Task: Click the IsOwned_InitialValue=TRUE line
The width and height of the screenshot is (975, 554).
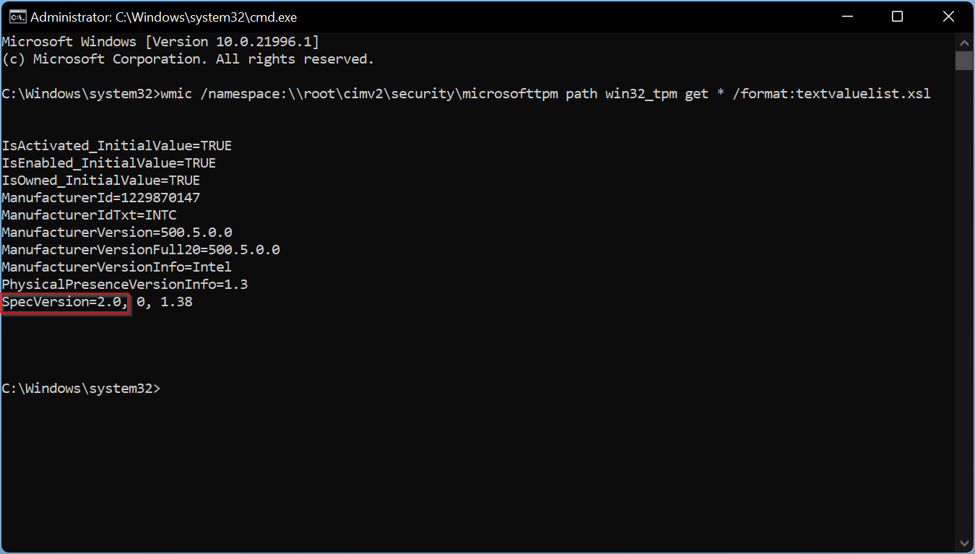Action: 101,181
